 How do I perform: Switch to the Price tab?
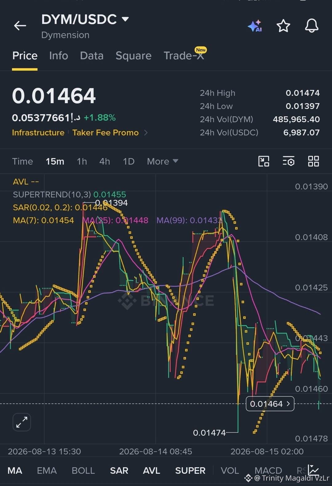point(25,56)
